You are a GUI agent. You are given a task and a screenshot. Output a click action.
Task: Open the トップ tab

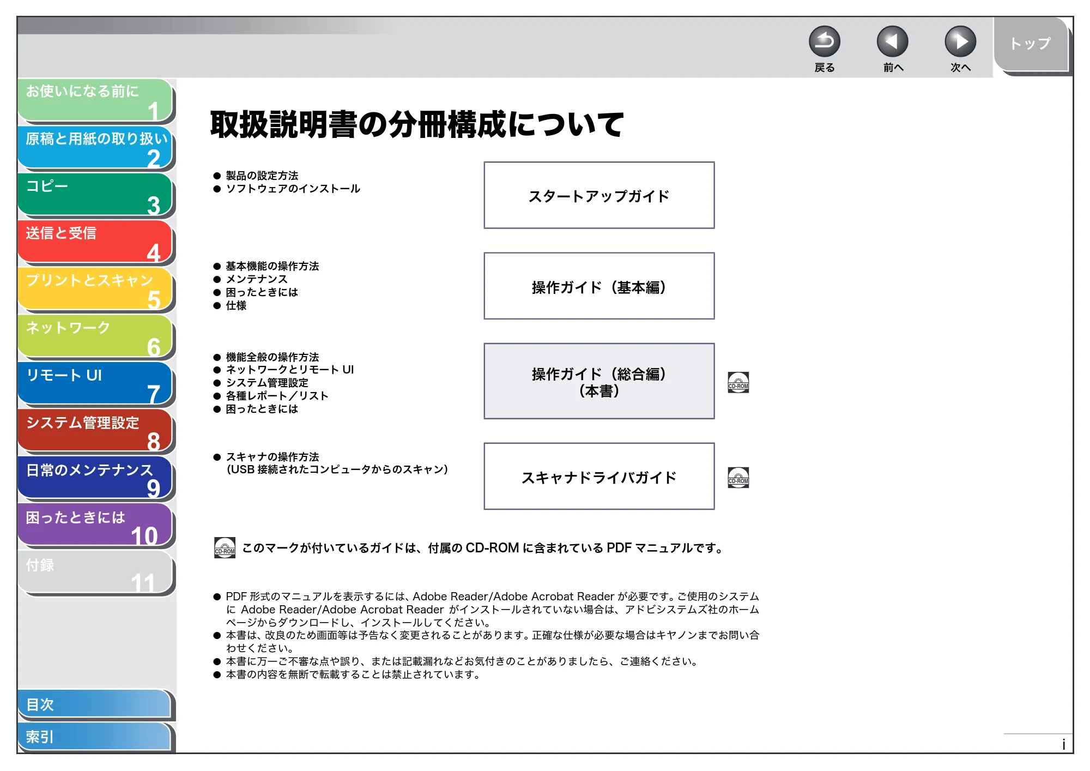(1031, 44)
